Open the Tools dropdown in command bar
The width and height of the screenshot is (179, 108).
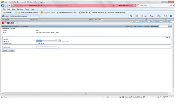click(166, 16)
